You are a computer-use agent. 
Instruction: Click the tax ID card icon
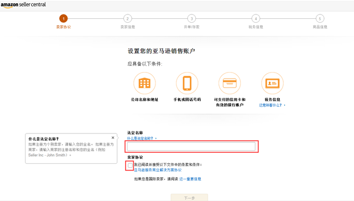(272, 83)
